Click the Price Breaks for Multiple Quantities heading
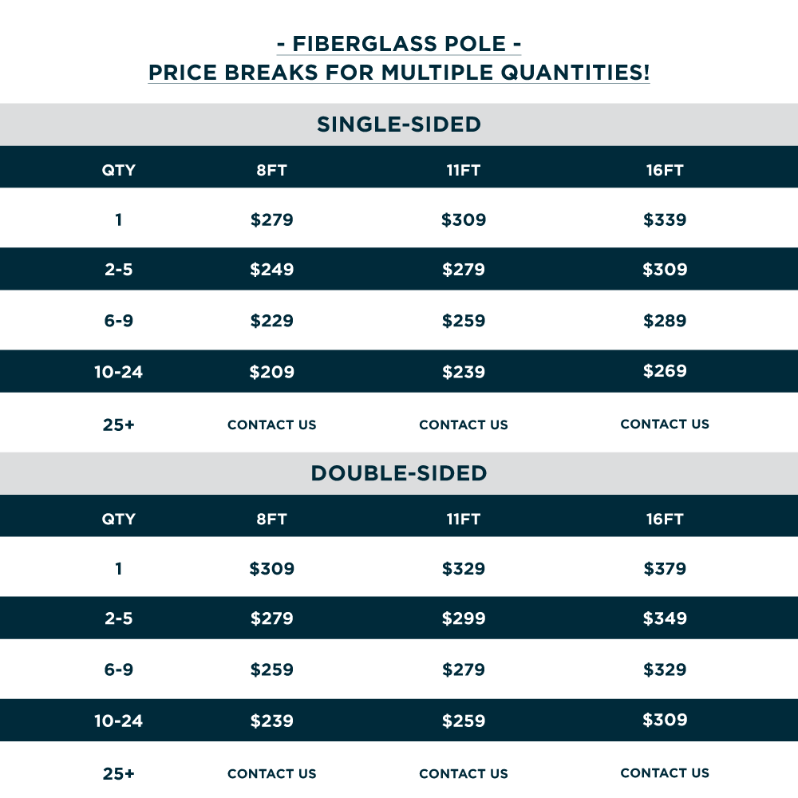 399,72
